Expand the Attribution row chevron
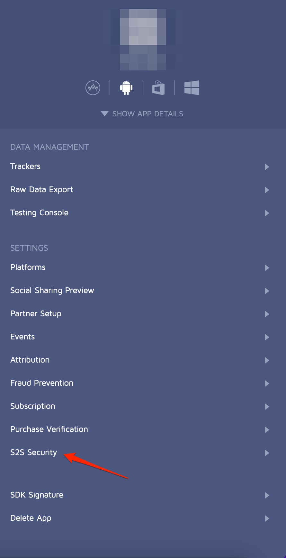The height and width of the screenshot is (558, 286). [267, 360]
